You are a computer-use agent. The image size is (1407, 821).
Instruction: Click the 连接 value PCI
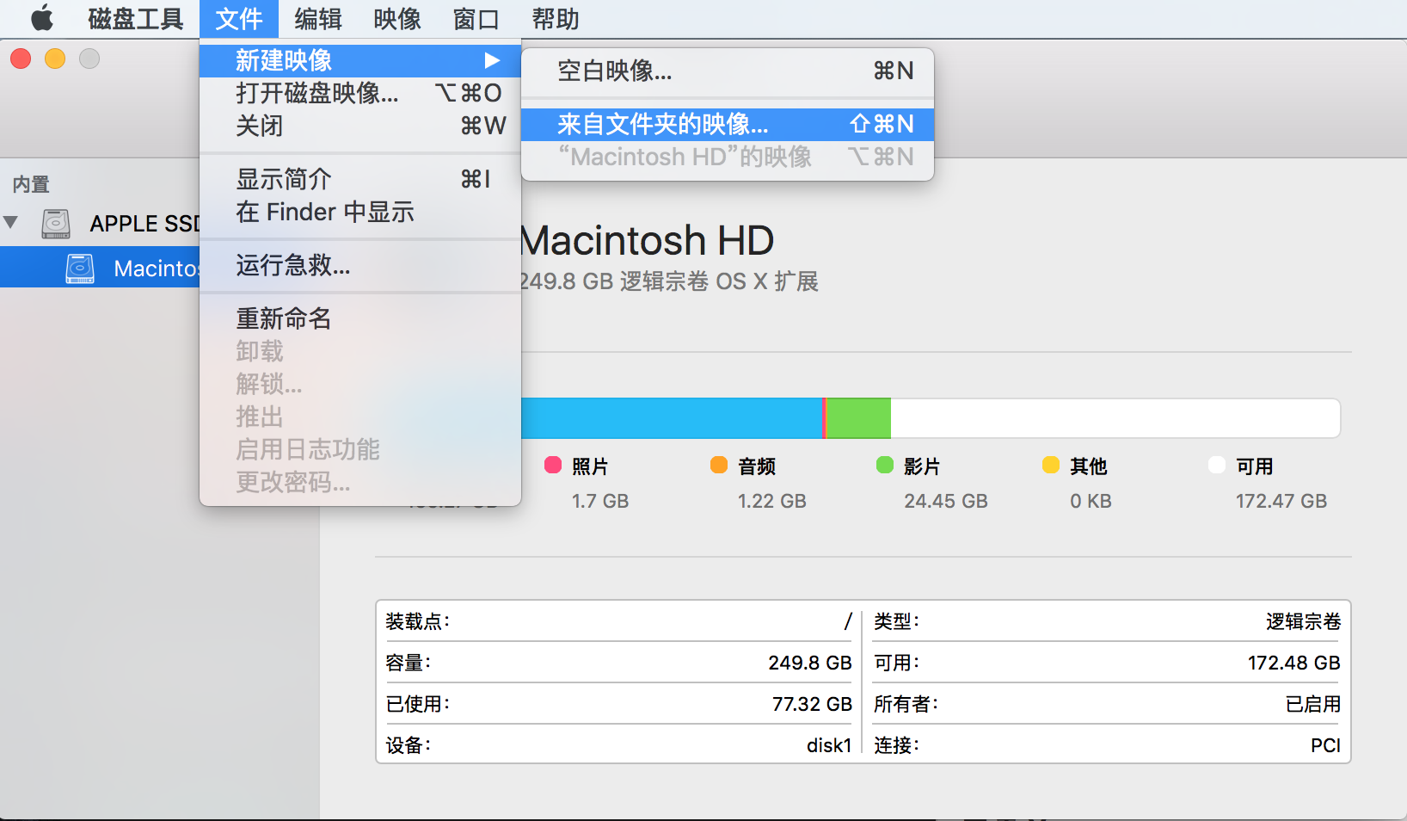pyautogui.click(x=1325, y=745)
